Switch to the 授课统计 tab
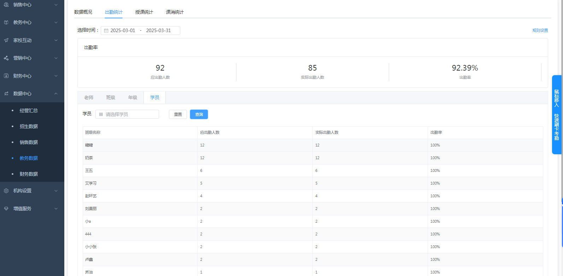This screenshot has height=276, width=563. [144, 12]
